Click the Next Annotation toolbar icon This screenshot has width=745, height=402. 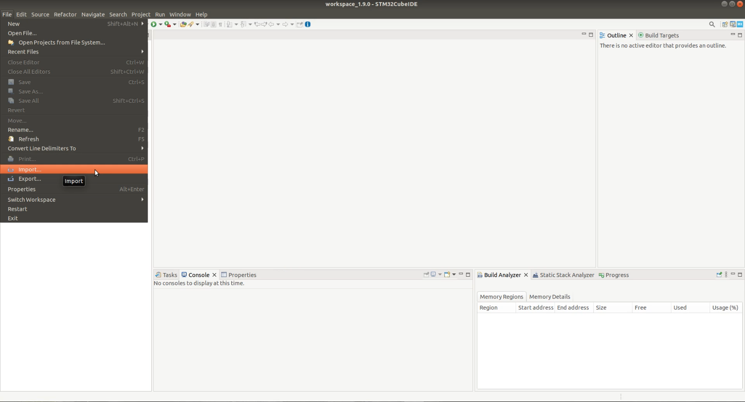pos(229,25)
